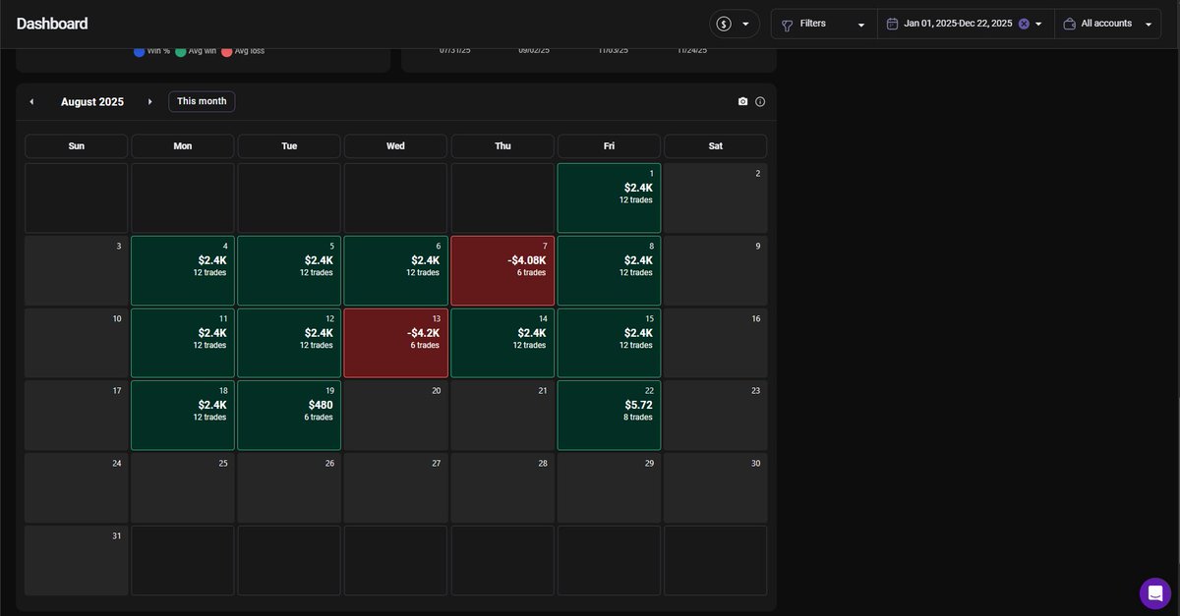Viewport: 1180px width, 616px height.
Task: Click the This month button
Action: tap(202, 102)
